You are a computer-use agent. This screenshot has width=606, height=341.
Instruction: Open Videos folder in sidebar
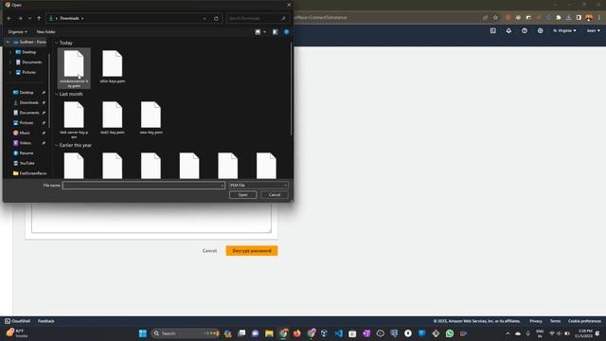[25, 143]
